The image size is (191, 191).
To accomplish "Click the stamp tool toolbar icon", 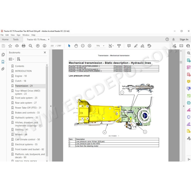I will click(149, 46).
